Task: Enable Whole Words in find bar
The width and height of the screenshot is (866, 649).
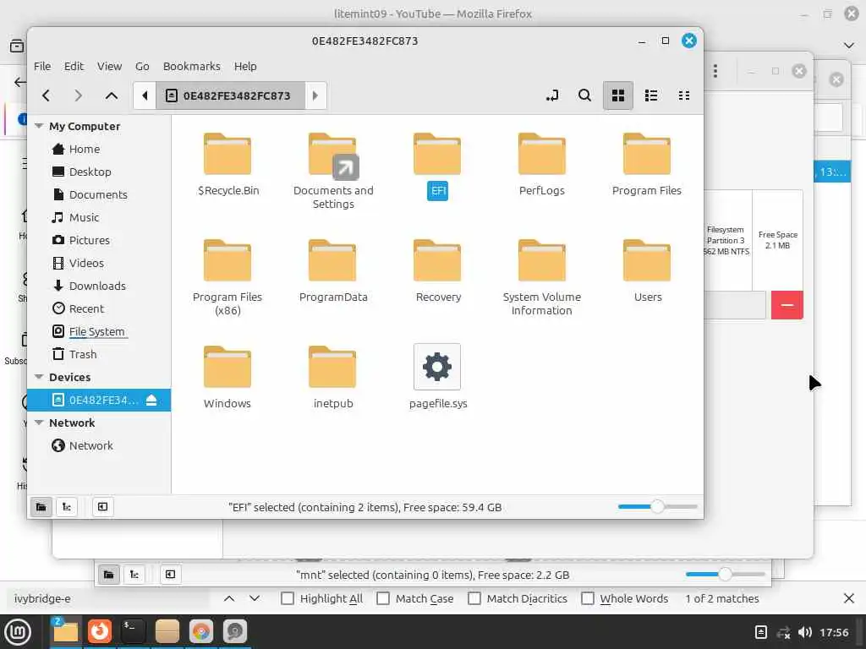Action: pos(588,598)
